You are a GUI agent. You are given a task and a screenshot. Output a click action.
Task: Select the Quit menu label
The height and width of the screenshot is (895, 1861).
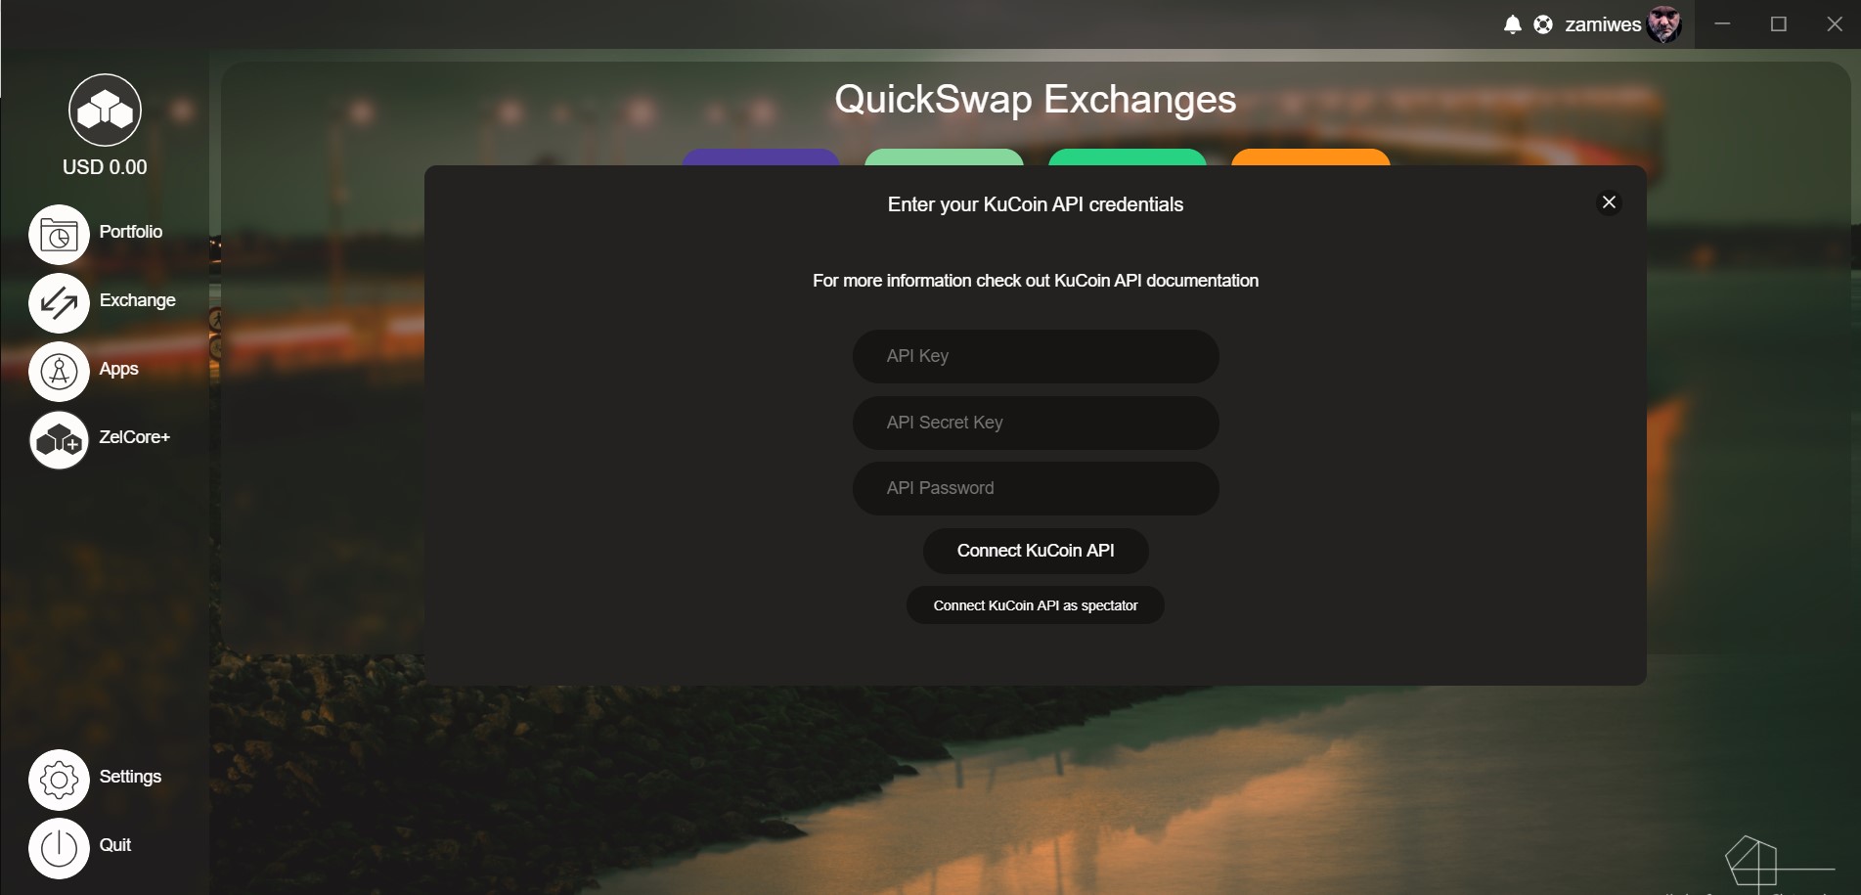point(115,845)
